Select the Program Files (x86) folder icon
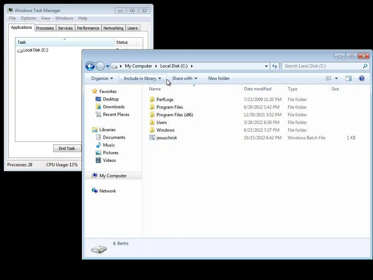This screenshot has width=373, height=280. pyautogui.click(x=152, y=114)
